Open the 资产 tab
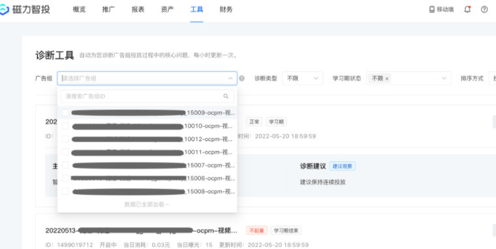The width and height of the screenshot is (496, 249). (167, 10)
